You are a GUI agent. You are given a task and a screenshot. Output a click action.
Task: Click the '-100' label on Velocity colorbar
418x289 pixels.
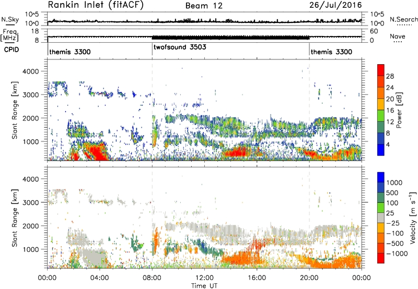(395, 233)
